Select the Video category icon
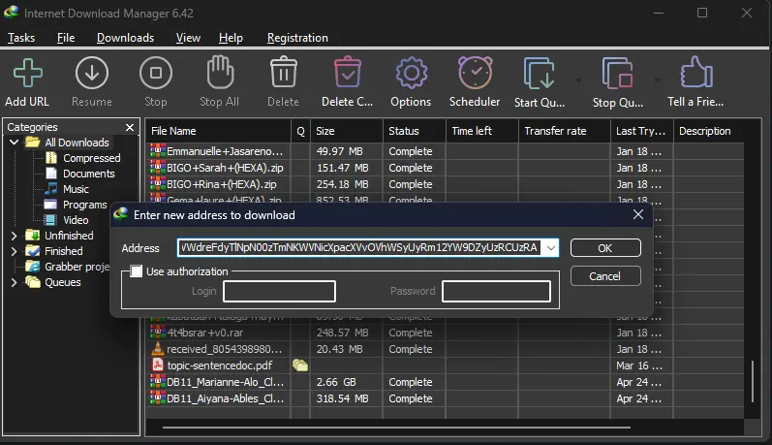772x445 pixels. click(x=50, y=220)
